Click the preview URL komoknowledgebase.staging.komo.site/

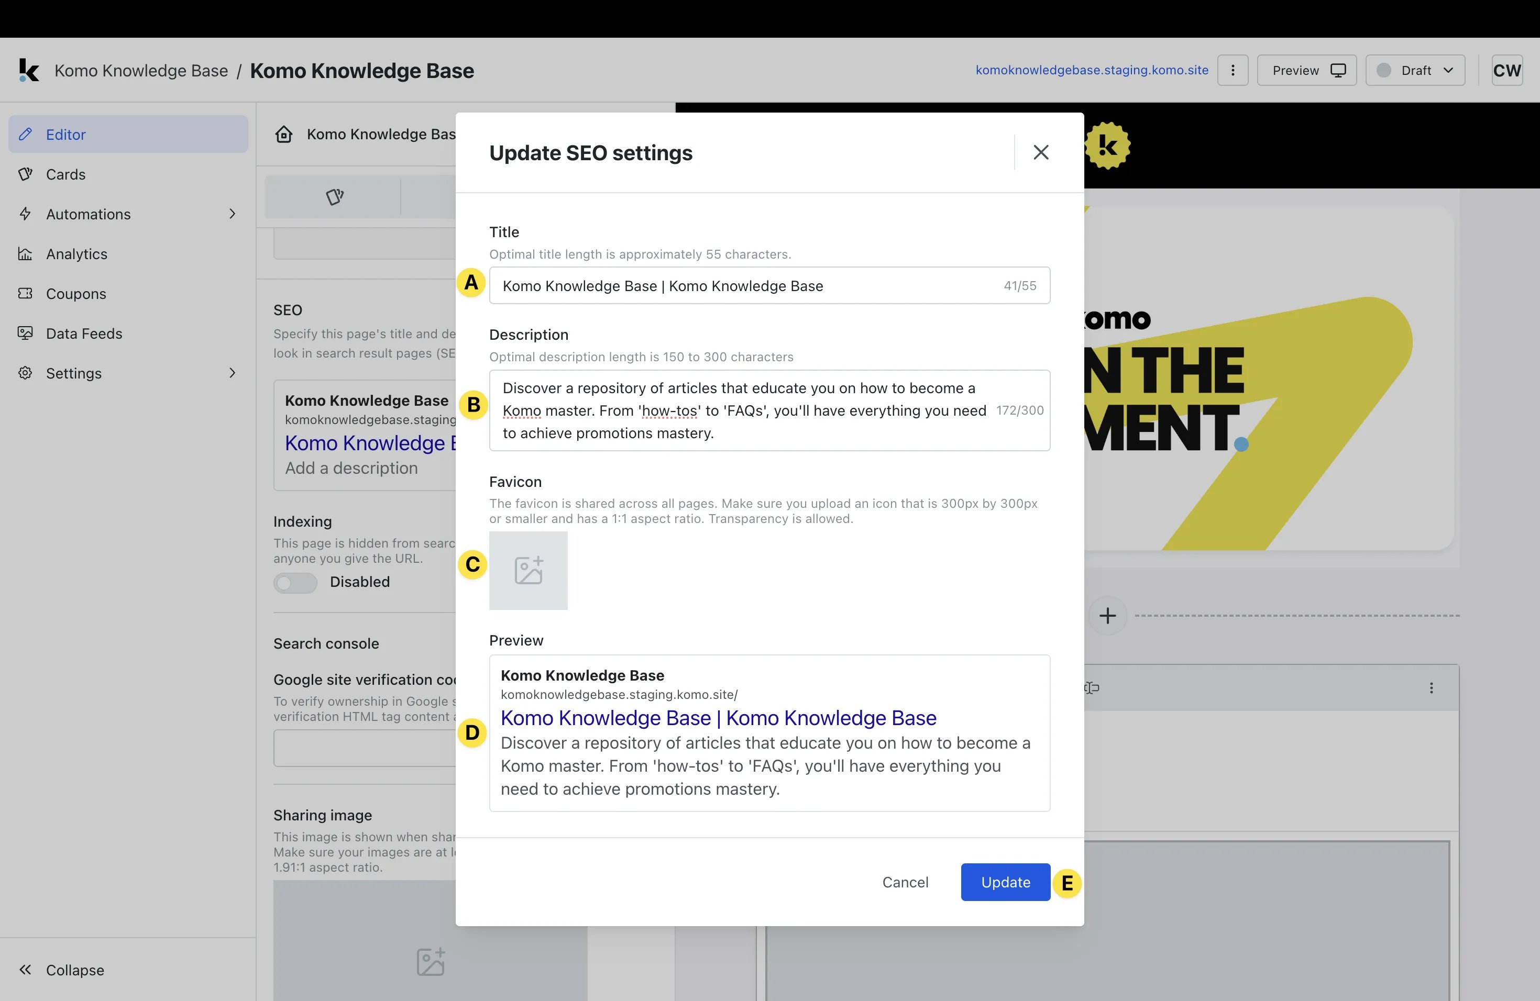tap(619, 694)
